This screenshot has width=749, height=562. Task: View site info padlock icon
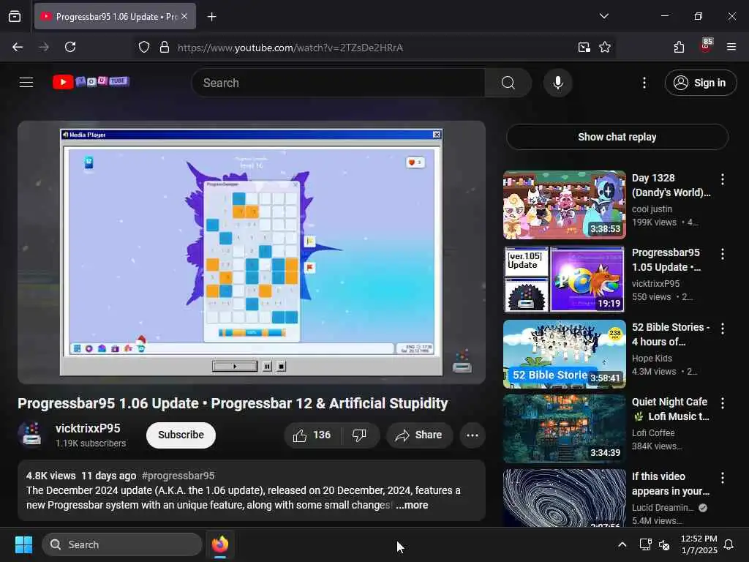[165, 48]
